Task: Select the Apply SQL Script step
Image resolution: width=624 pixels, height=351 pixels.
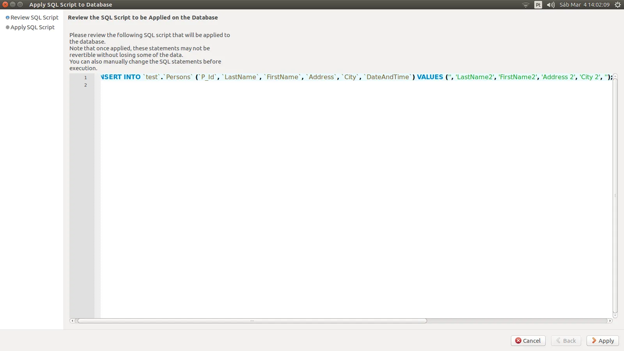Action: click(x=32, y=27)
